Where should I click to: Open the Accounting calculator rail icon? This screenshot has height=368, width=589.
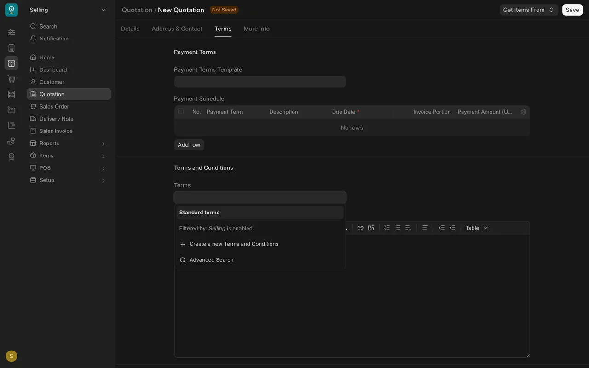point(12,48)
